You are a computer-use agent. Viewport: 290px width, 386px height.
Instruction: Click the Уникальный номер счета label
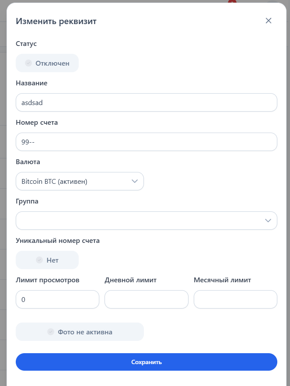[58, 241]
